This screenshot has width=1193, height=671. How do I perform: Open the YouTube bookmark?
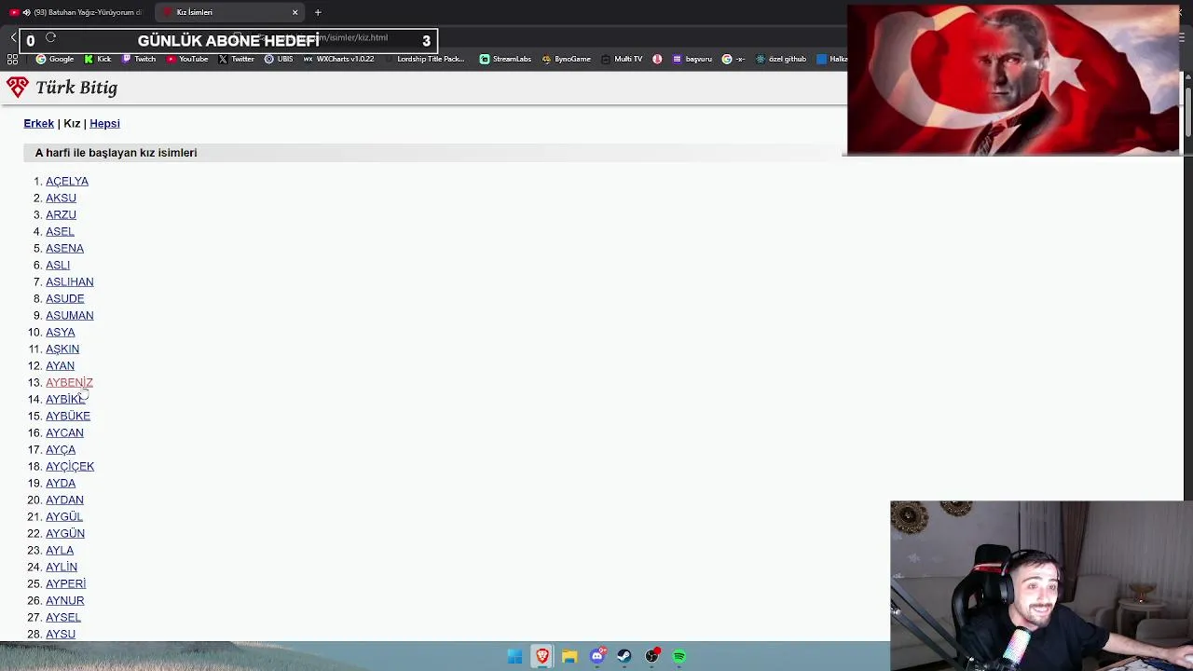(x=186, y=59)
